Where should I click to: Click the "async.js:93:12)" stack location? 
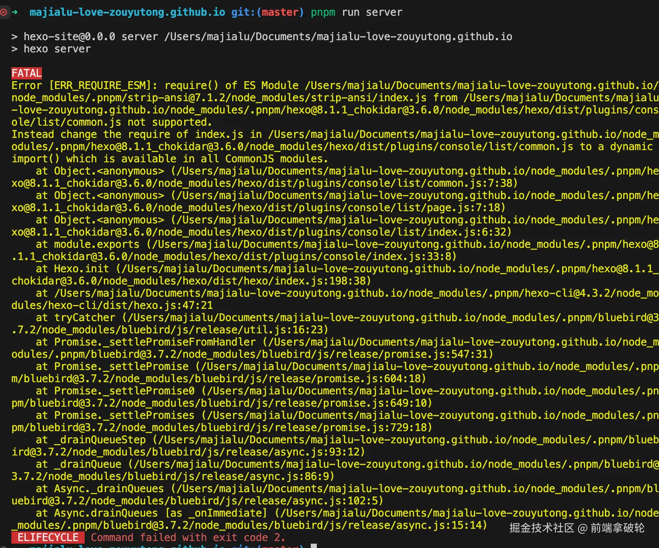pyautogui.click(x=319, y=452)
